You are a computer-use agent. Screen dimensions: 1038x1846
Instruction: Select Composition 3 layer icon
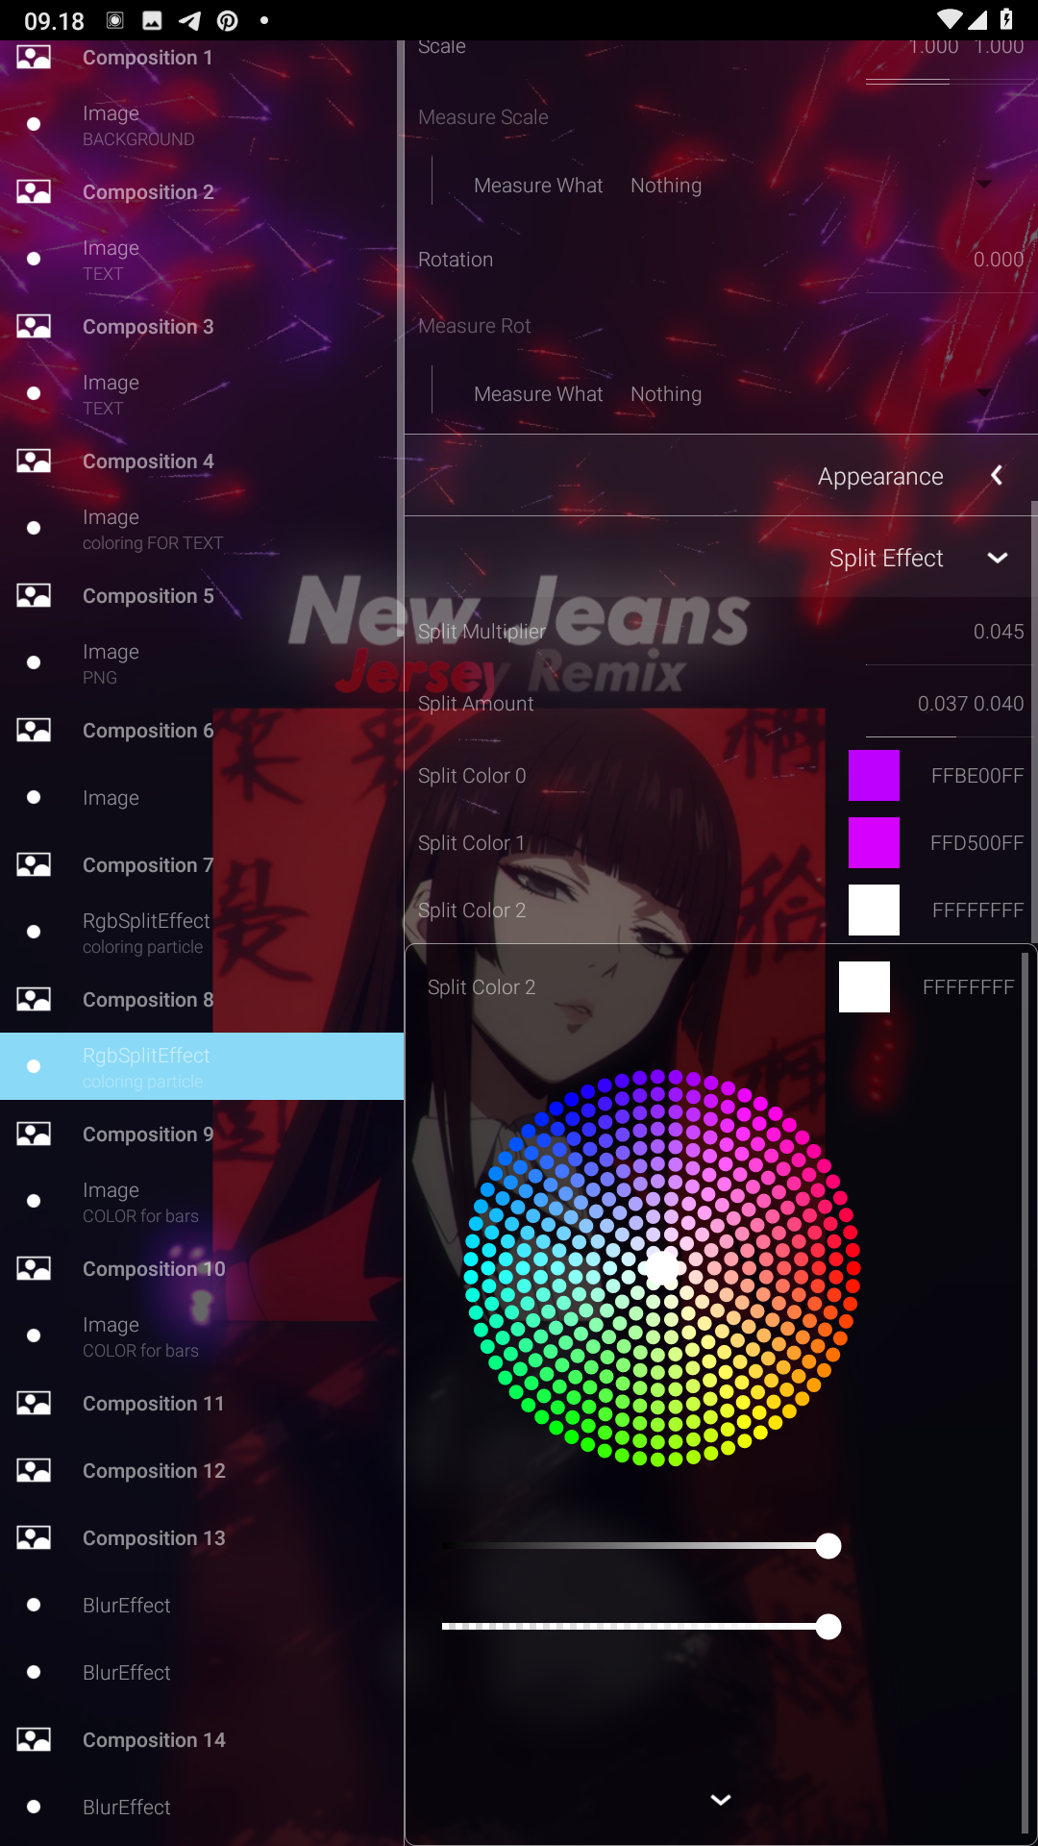tap(34, 327)
